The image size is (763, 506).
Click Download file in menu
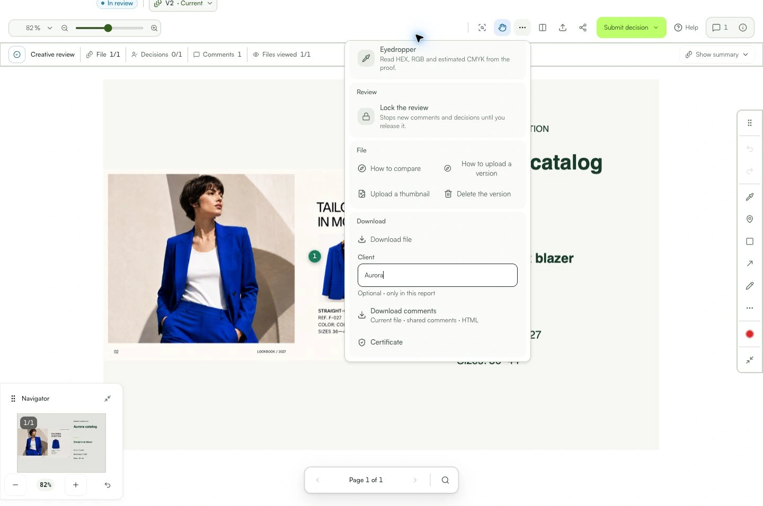[385, 240]
